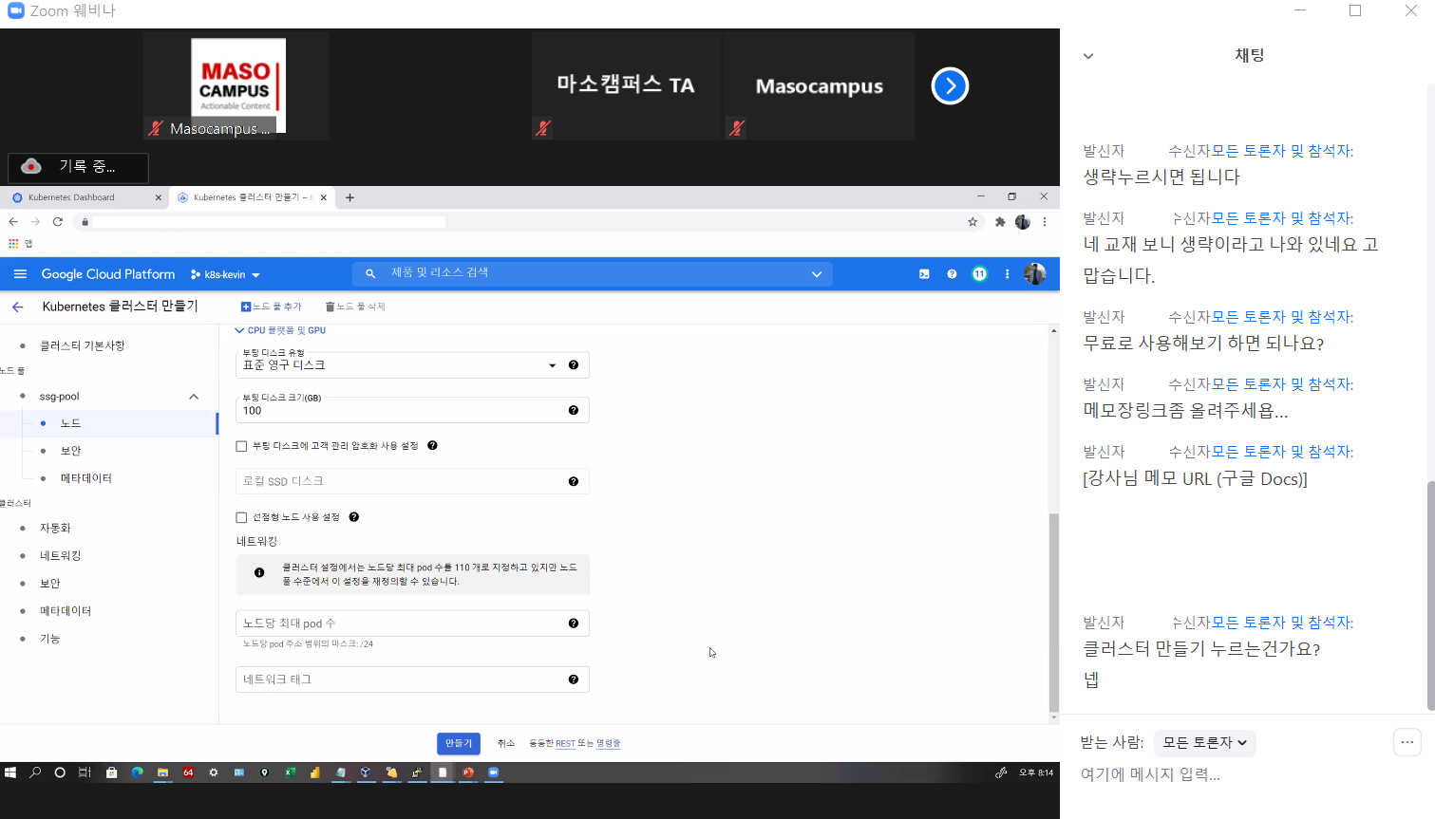Click the help icon beside local SSD disk
Viewport: 1435px width, 819px height.
(x=574, y=481)
